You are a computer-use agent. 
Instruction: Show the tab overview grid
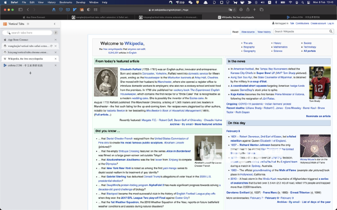[x=261, y=10]
